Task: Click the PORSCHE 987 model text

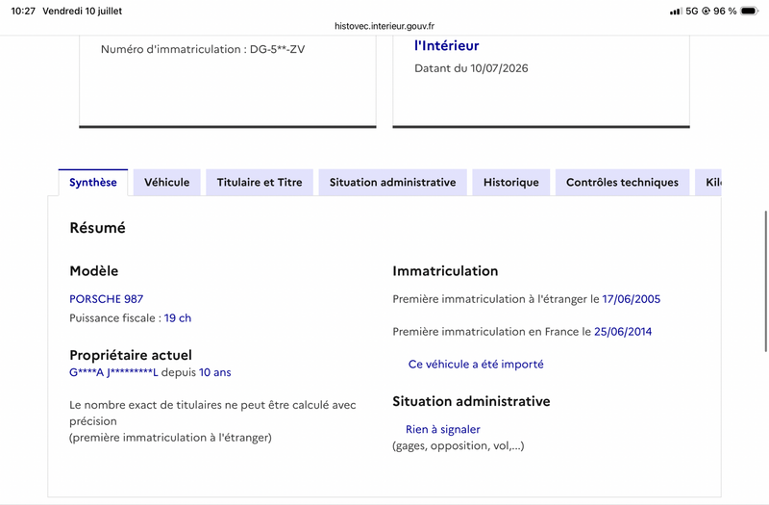Action: coord(107,299)
